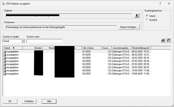Click the printer icon above the table
Screen dimensions: 174x107
163,40
